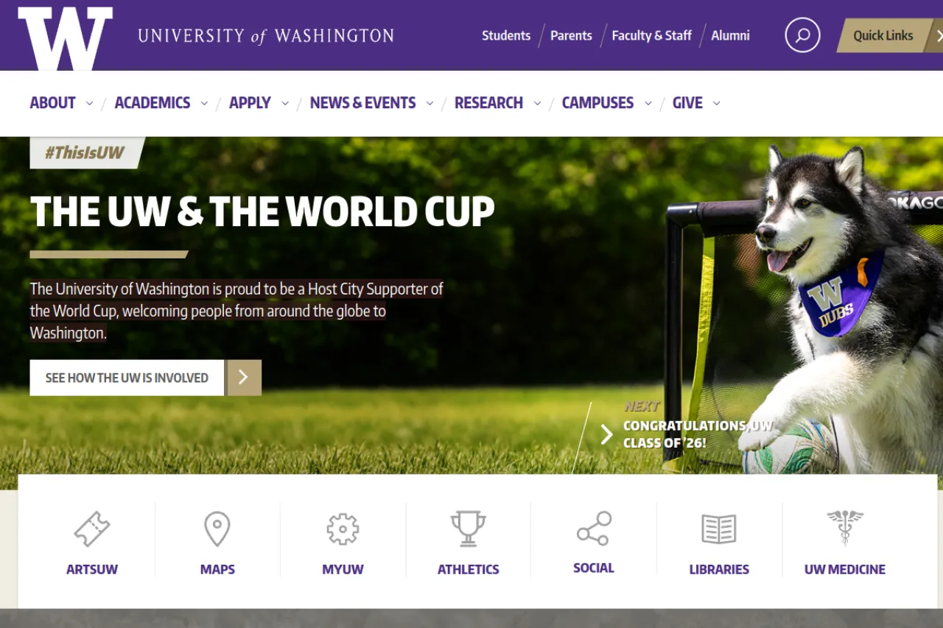The width and height of the screenshot is (943, 628).
Task: Click The UW & The World Cup headline
Action: pos(262,212)
